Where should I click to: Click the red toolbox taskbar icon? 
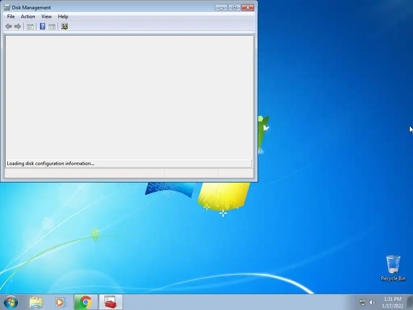click(111, 302)
